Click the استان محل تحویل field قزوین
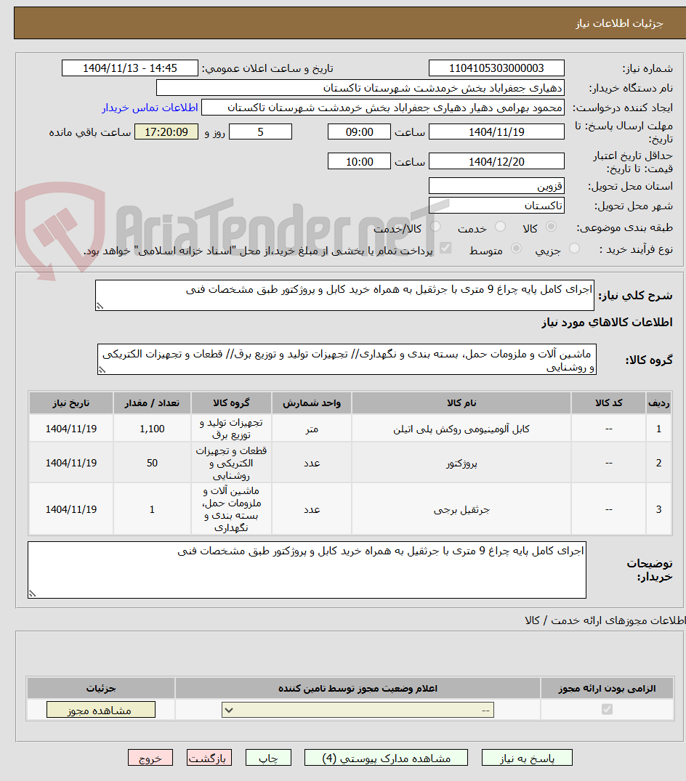This screenshot has width=686, height=781. tap(496, 186)
